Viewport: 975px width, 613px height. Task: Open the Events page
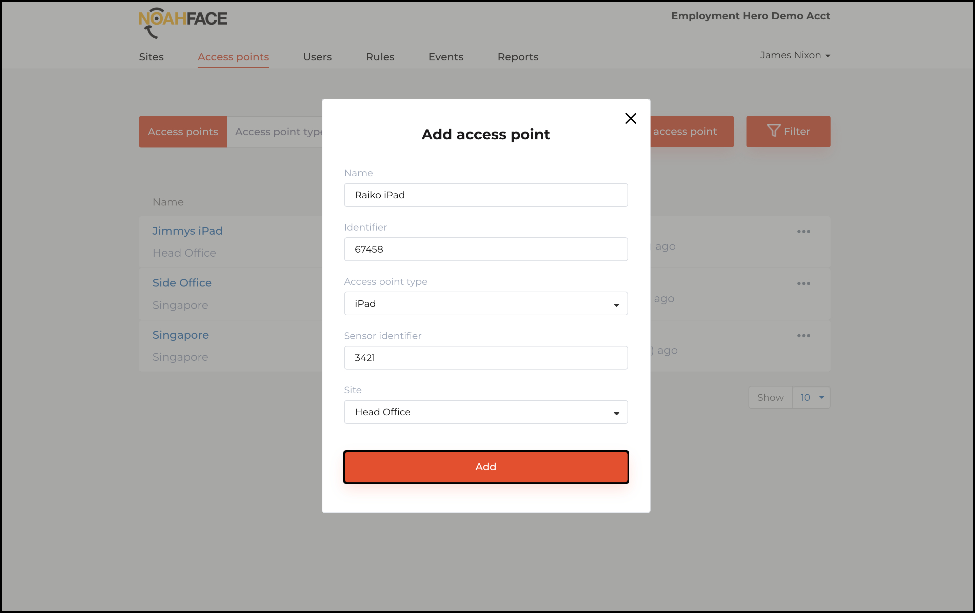tap(445, 57)
